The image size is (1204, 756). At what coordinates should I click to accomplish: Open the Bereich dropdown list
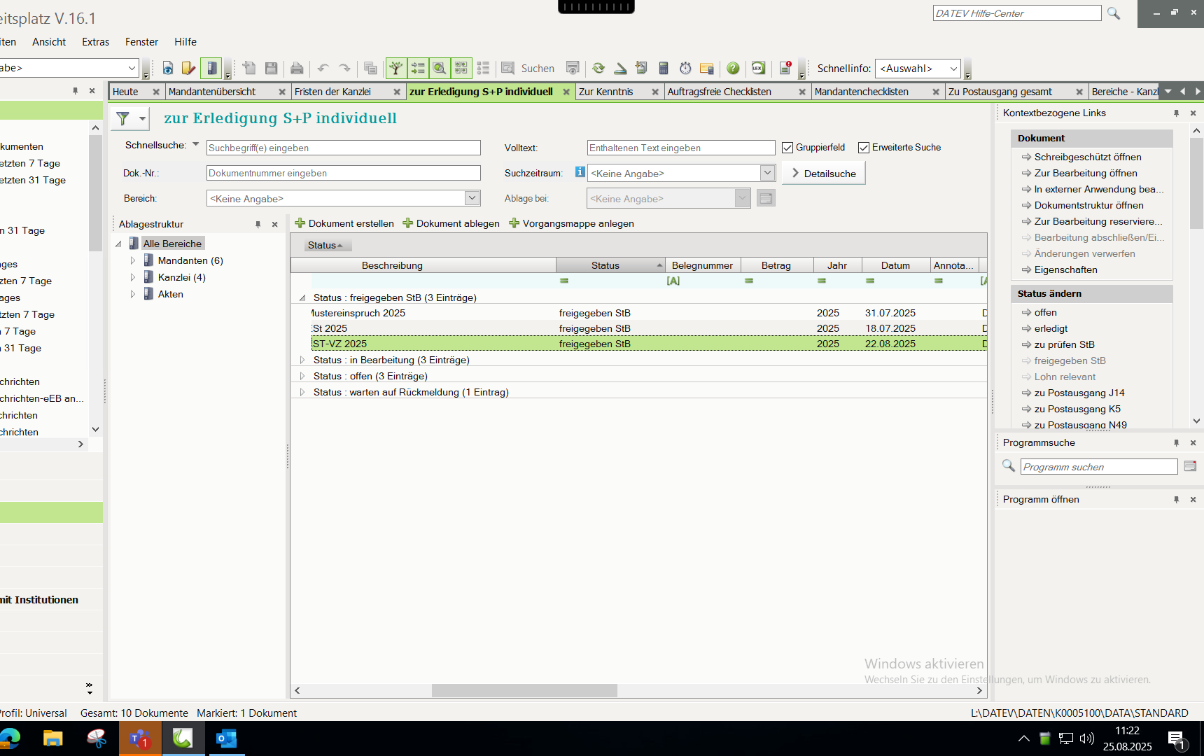coord(472,198)
